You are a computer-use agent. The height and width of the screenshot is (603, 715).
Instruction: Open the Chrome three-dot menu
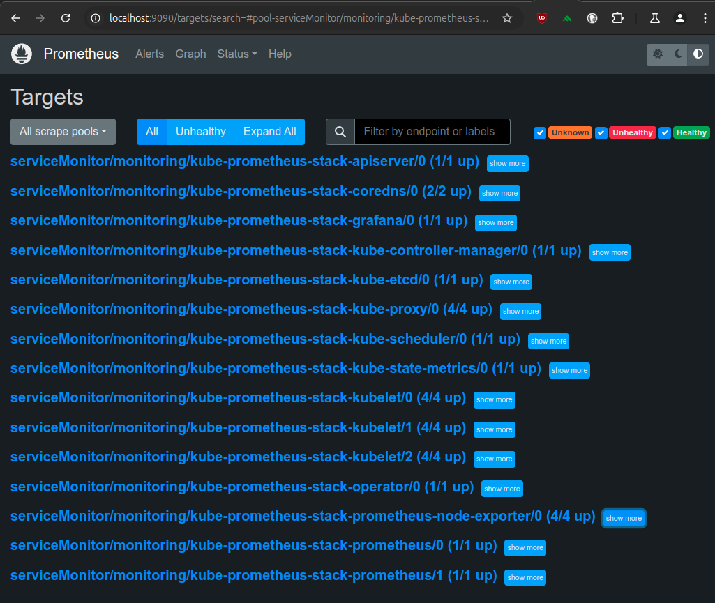coord(705,18)
